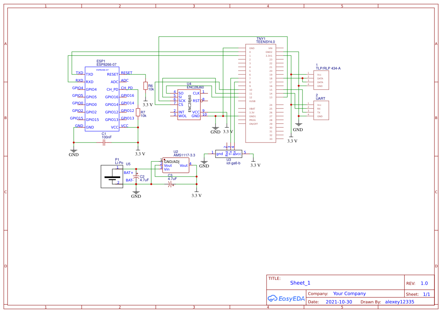
Task: Click the 3.3 V label near iot-ga6-b
Action: (x=255, y=165)
